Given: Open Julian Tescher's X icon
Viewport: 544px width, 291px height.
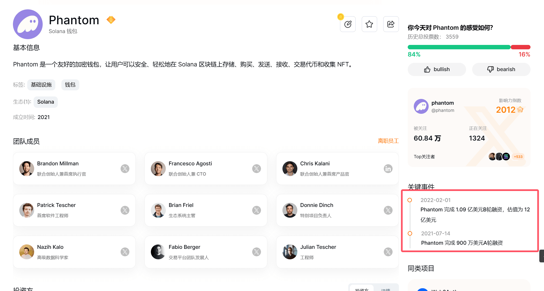Looking at the screenshot, I should pyautogui.click(x=388, y=252).
